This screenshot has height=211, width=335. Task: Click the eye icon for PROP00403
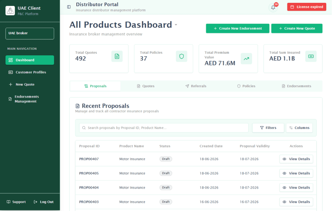(284, 202)
